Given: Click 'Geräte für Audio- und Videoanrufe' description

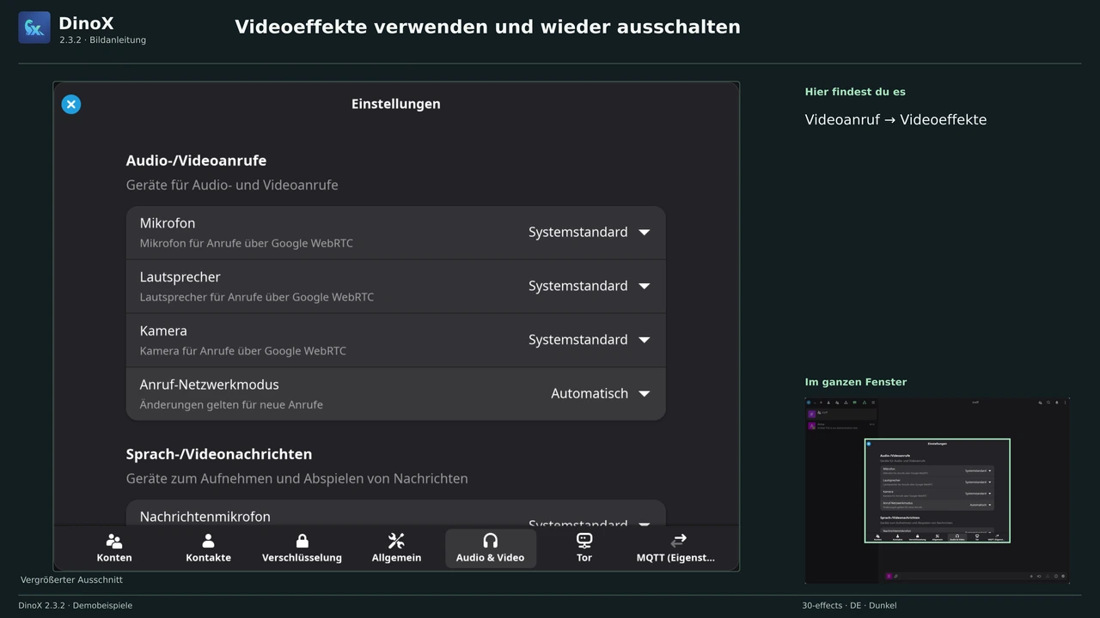Looking at the screenshot, I should click(232, 185).
